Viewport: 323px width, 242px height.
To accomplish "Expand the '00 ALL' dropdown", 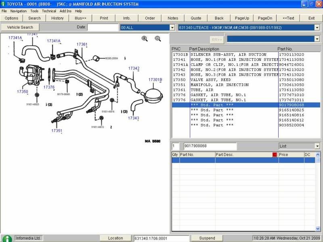I will click(172, 27).
